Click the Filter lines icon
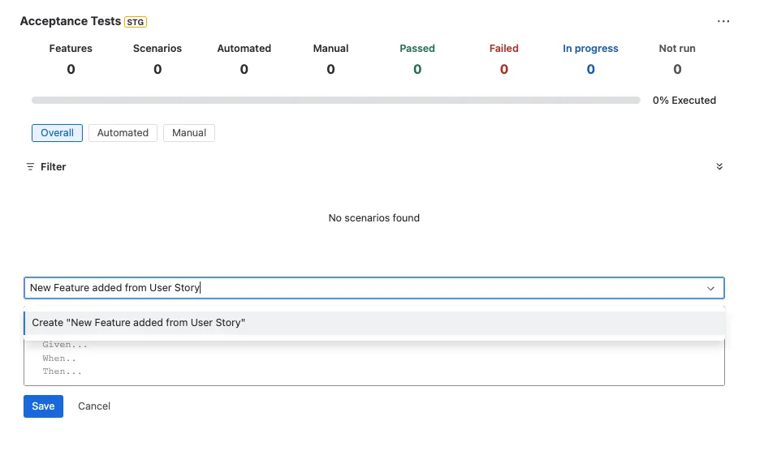764x451 pixels. point(30,167)
